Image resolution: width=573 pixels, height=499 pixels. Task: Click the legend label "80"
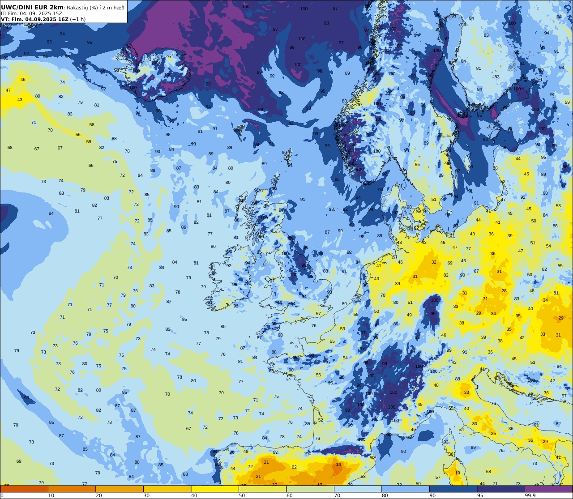pyautogui.click(x=385, y=495)
